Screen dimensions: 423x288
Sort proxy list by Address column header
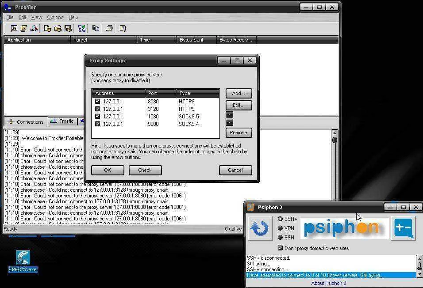click(119, 93)
